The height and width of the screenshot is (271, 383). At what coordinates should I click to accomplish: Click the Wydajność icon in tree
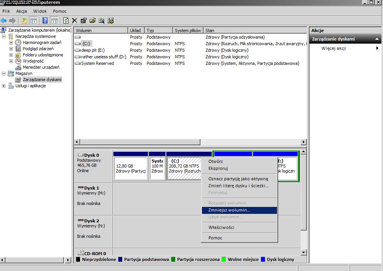point(18,61)
